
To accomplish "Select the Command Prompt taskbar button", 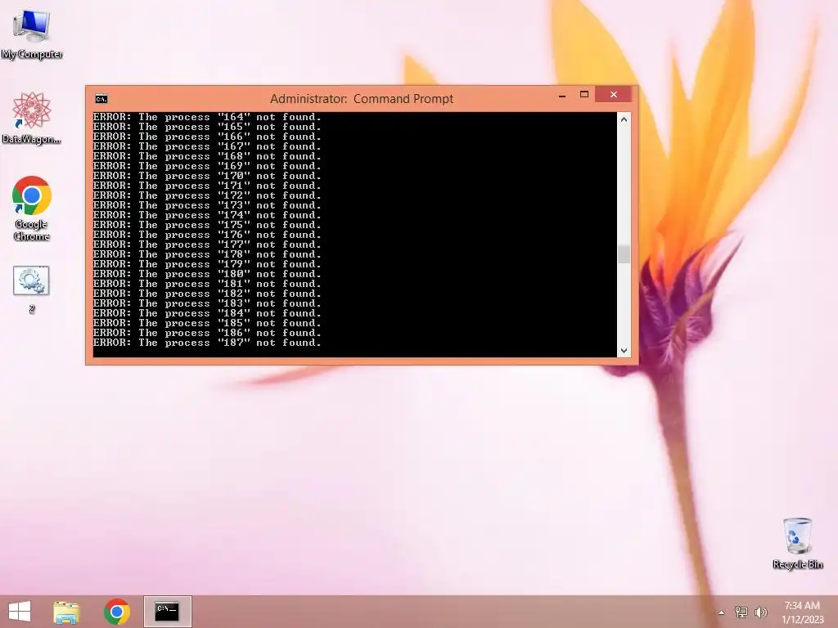I will (167, 612).
